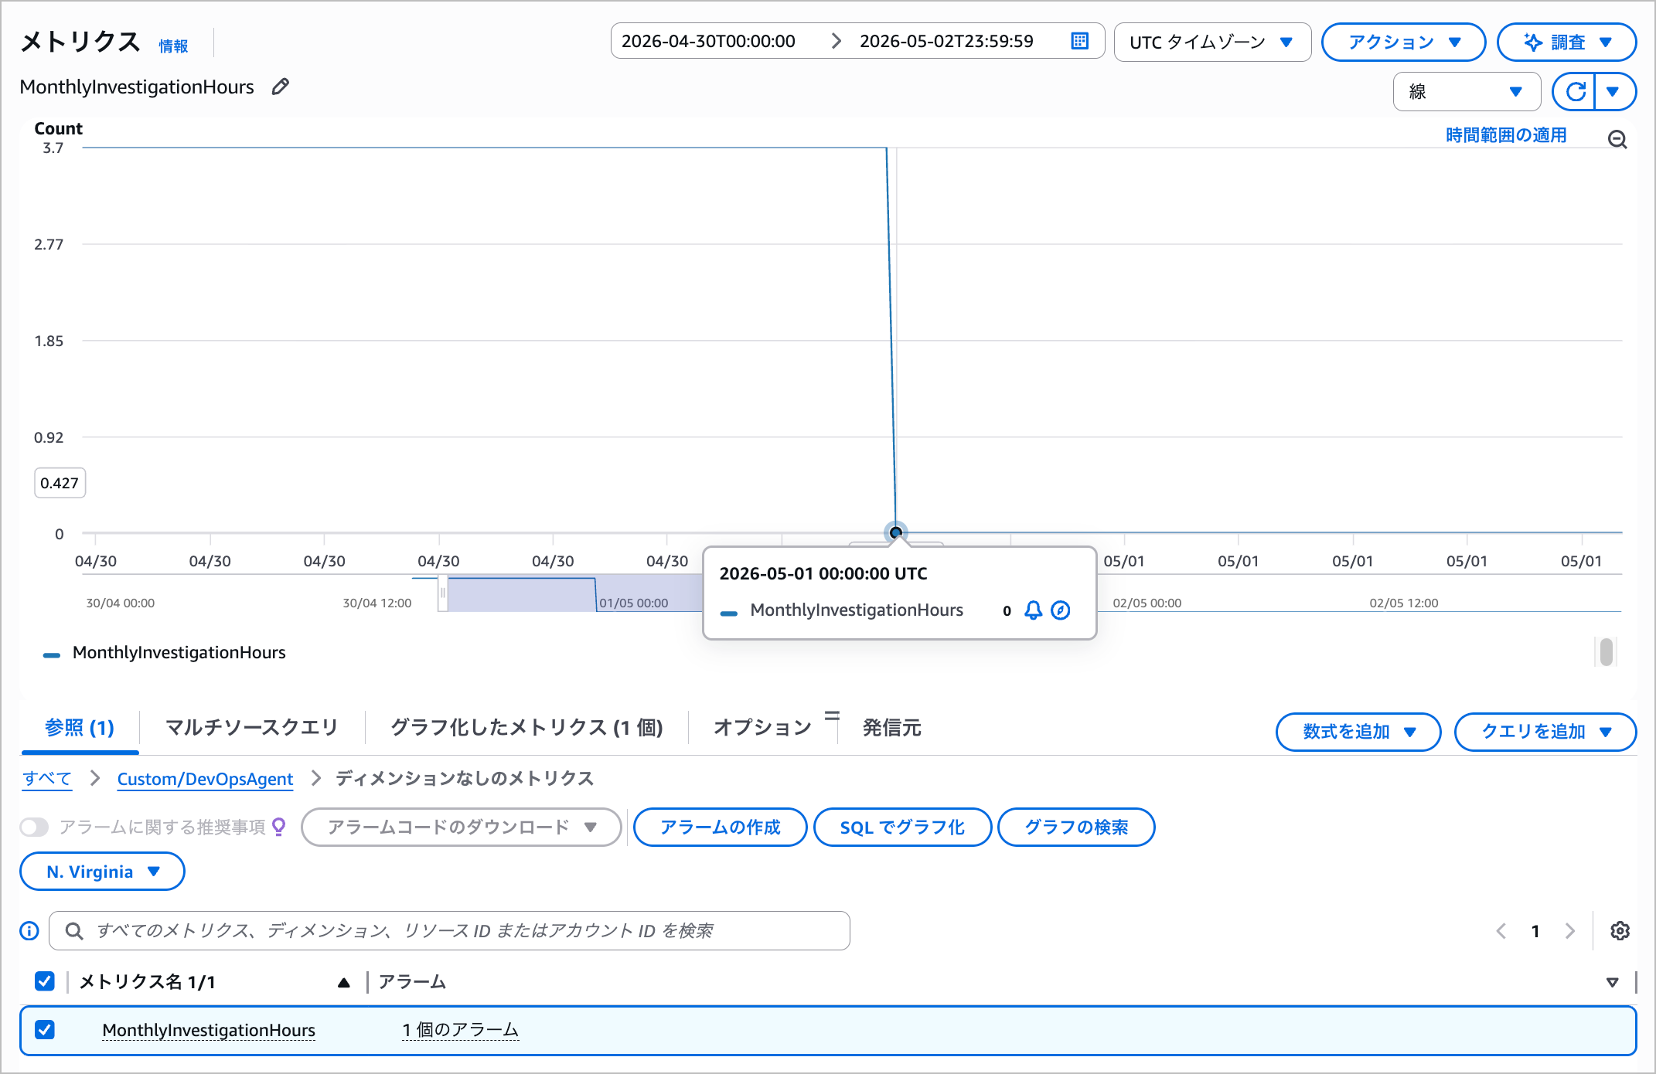Click the time range brush left handle

443,593
